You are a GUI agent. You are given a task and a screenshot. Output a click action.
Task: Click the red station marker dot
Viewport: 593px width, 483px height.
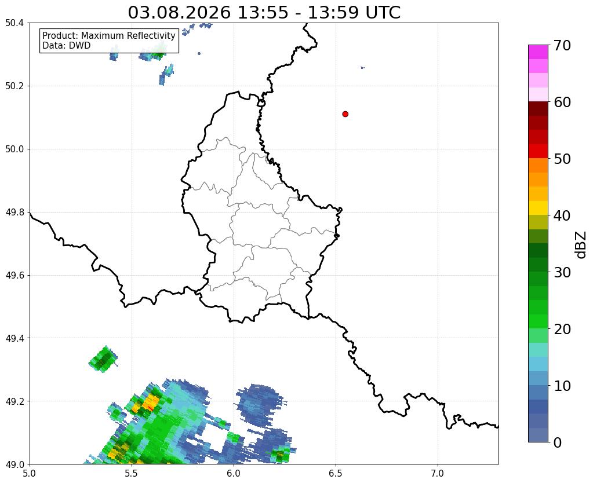[345, 114]
